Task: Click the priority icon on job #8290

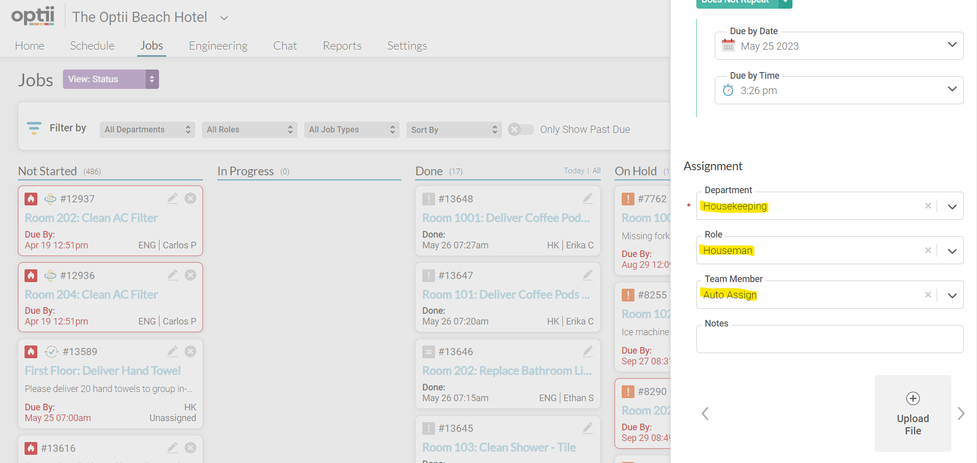Action: tap(628, 391)
